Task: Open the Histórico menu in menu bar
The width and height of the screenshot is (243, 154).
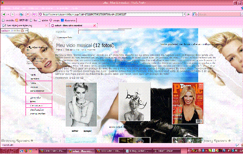Action: point(33,8)
